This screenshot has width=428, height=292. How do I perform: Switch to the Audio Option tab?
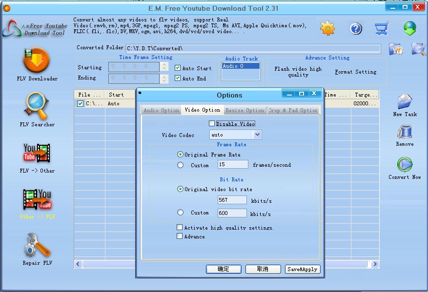pos(161,111)
